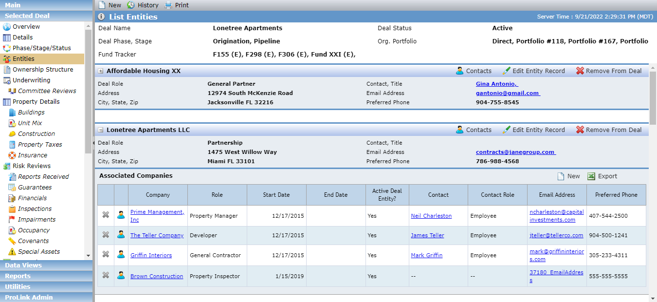Remove Affordable Housing XX from deal
657x302 pixels.
609,71
